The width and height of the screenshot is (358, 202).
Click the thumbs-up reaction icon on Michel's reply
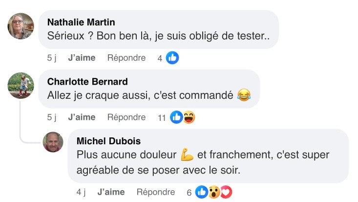pos(201,192)
